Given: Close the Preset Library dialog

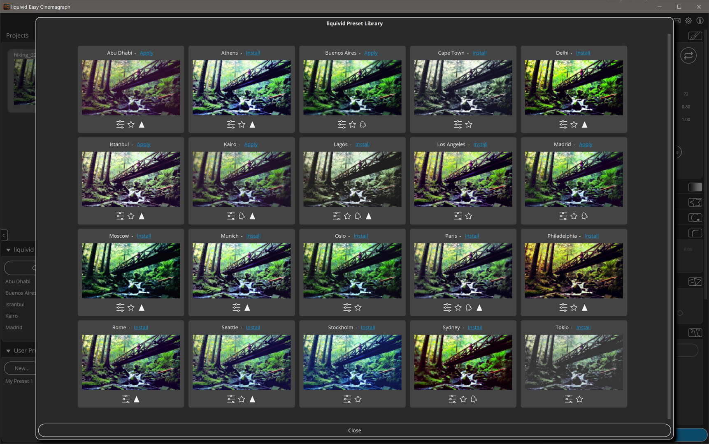Looking at the screenshot, I should (x=354, y=430).
